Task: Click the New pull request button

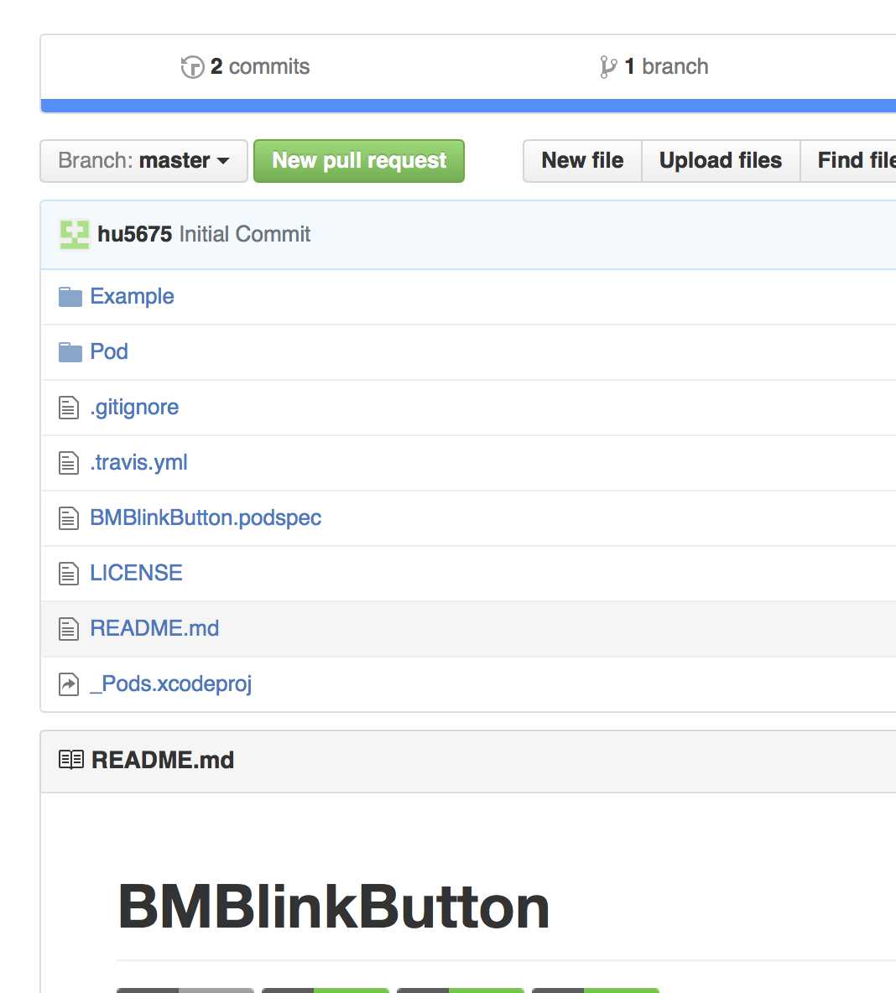Action: tap(359, 161)
